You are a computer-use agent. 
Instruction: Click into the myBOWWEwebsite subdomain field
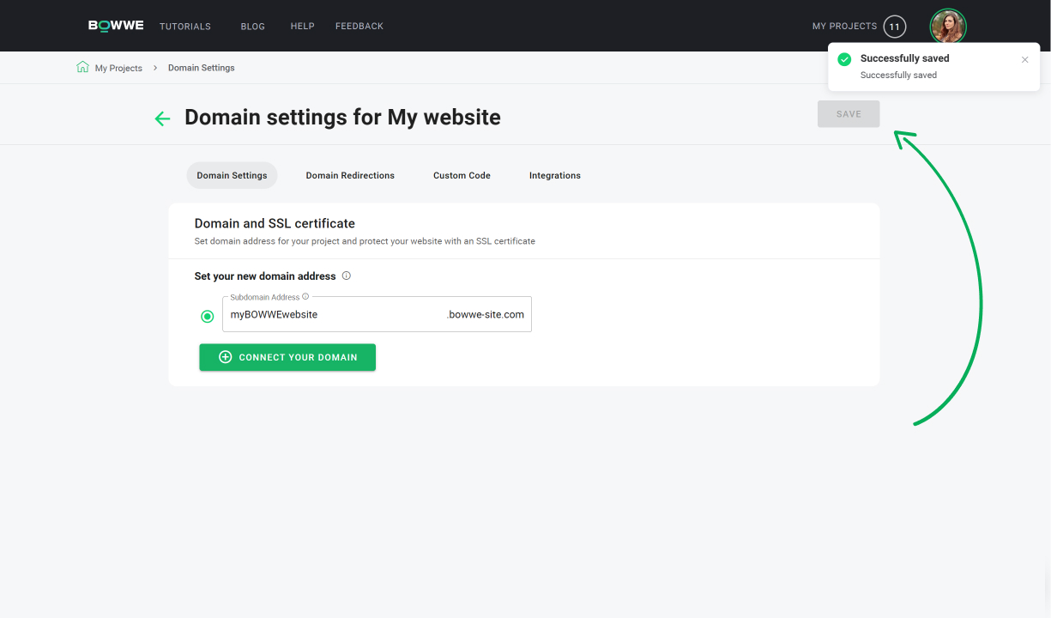(335, 315)
